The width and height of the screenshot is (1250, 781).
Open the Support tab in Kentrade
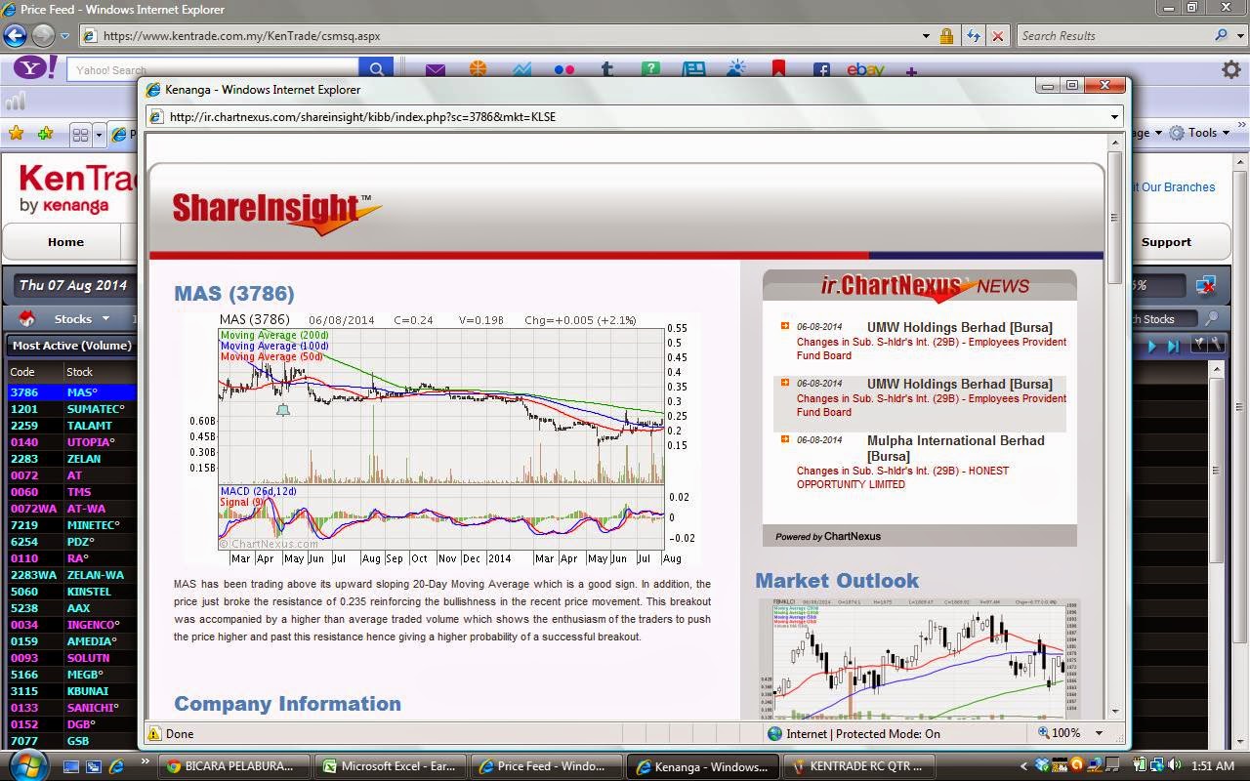(x=1166, y=242)
